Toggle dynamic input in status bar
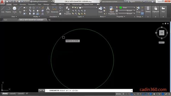Screen dimensions: 171x96 coord(132,94)
